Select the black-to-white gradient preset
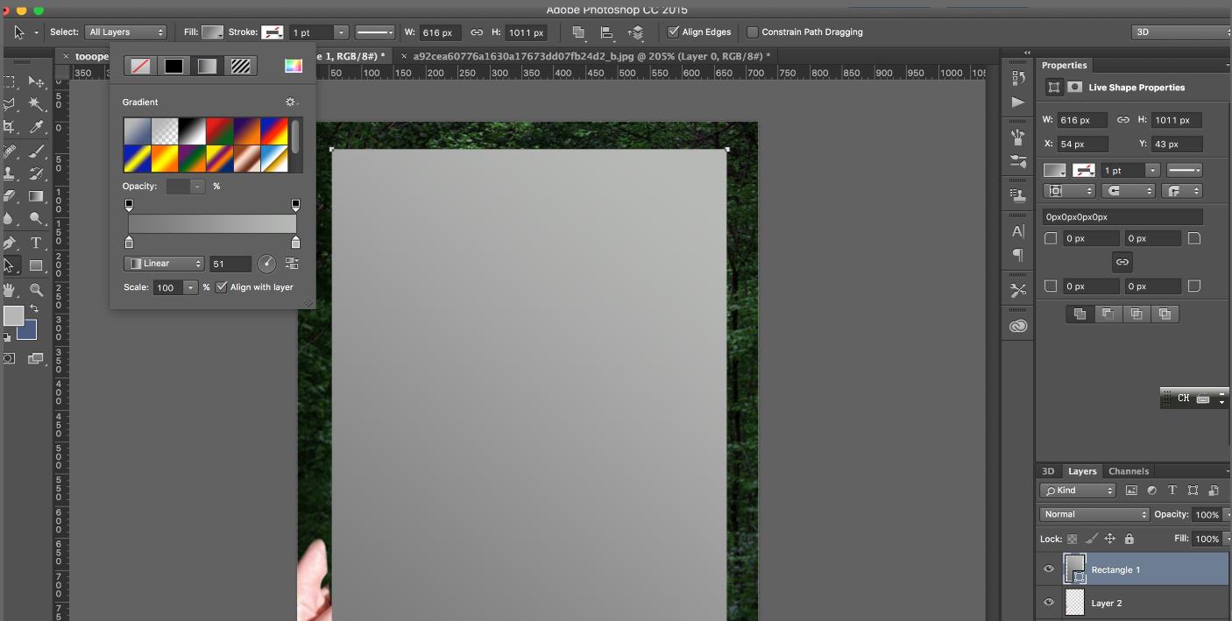The image size is (1232, 621). point(192,131)
